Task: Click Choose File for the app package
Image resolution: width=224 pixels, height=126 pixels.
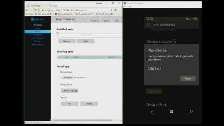Action: pos(68,78)
